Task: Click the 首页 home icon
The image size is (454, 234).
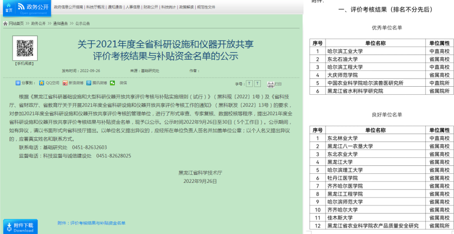Action: point(9,7)
